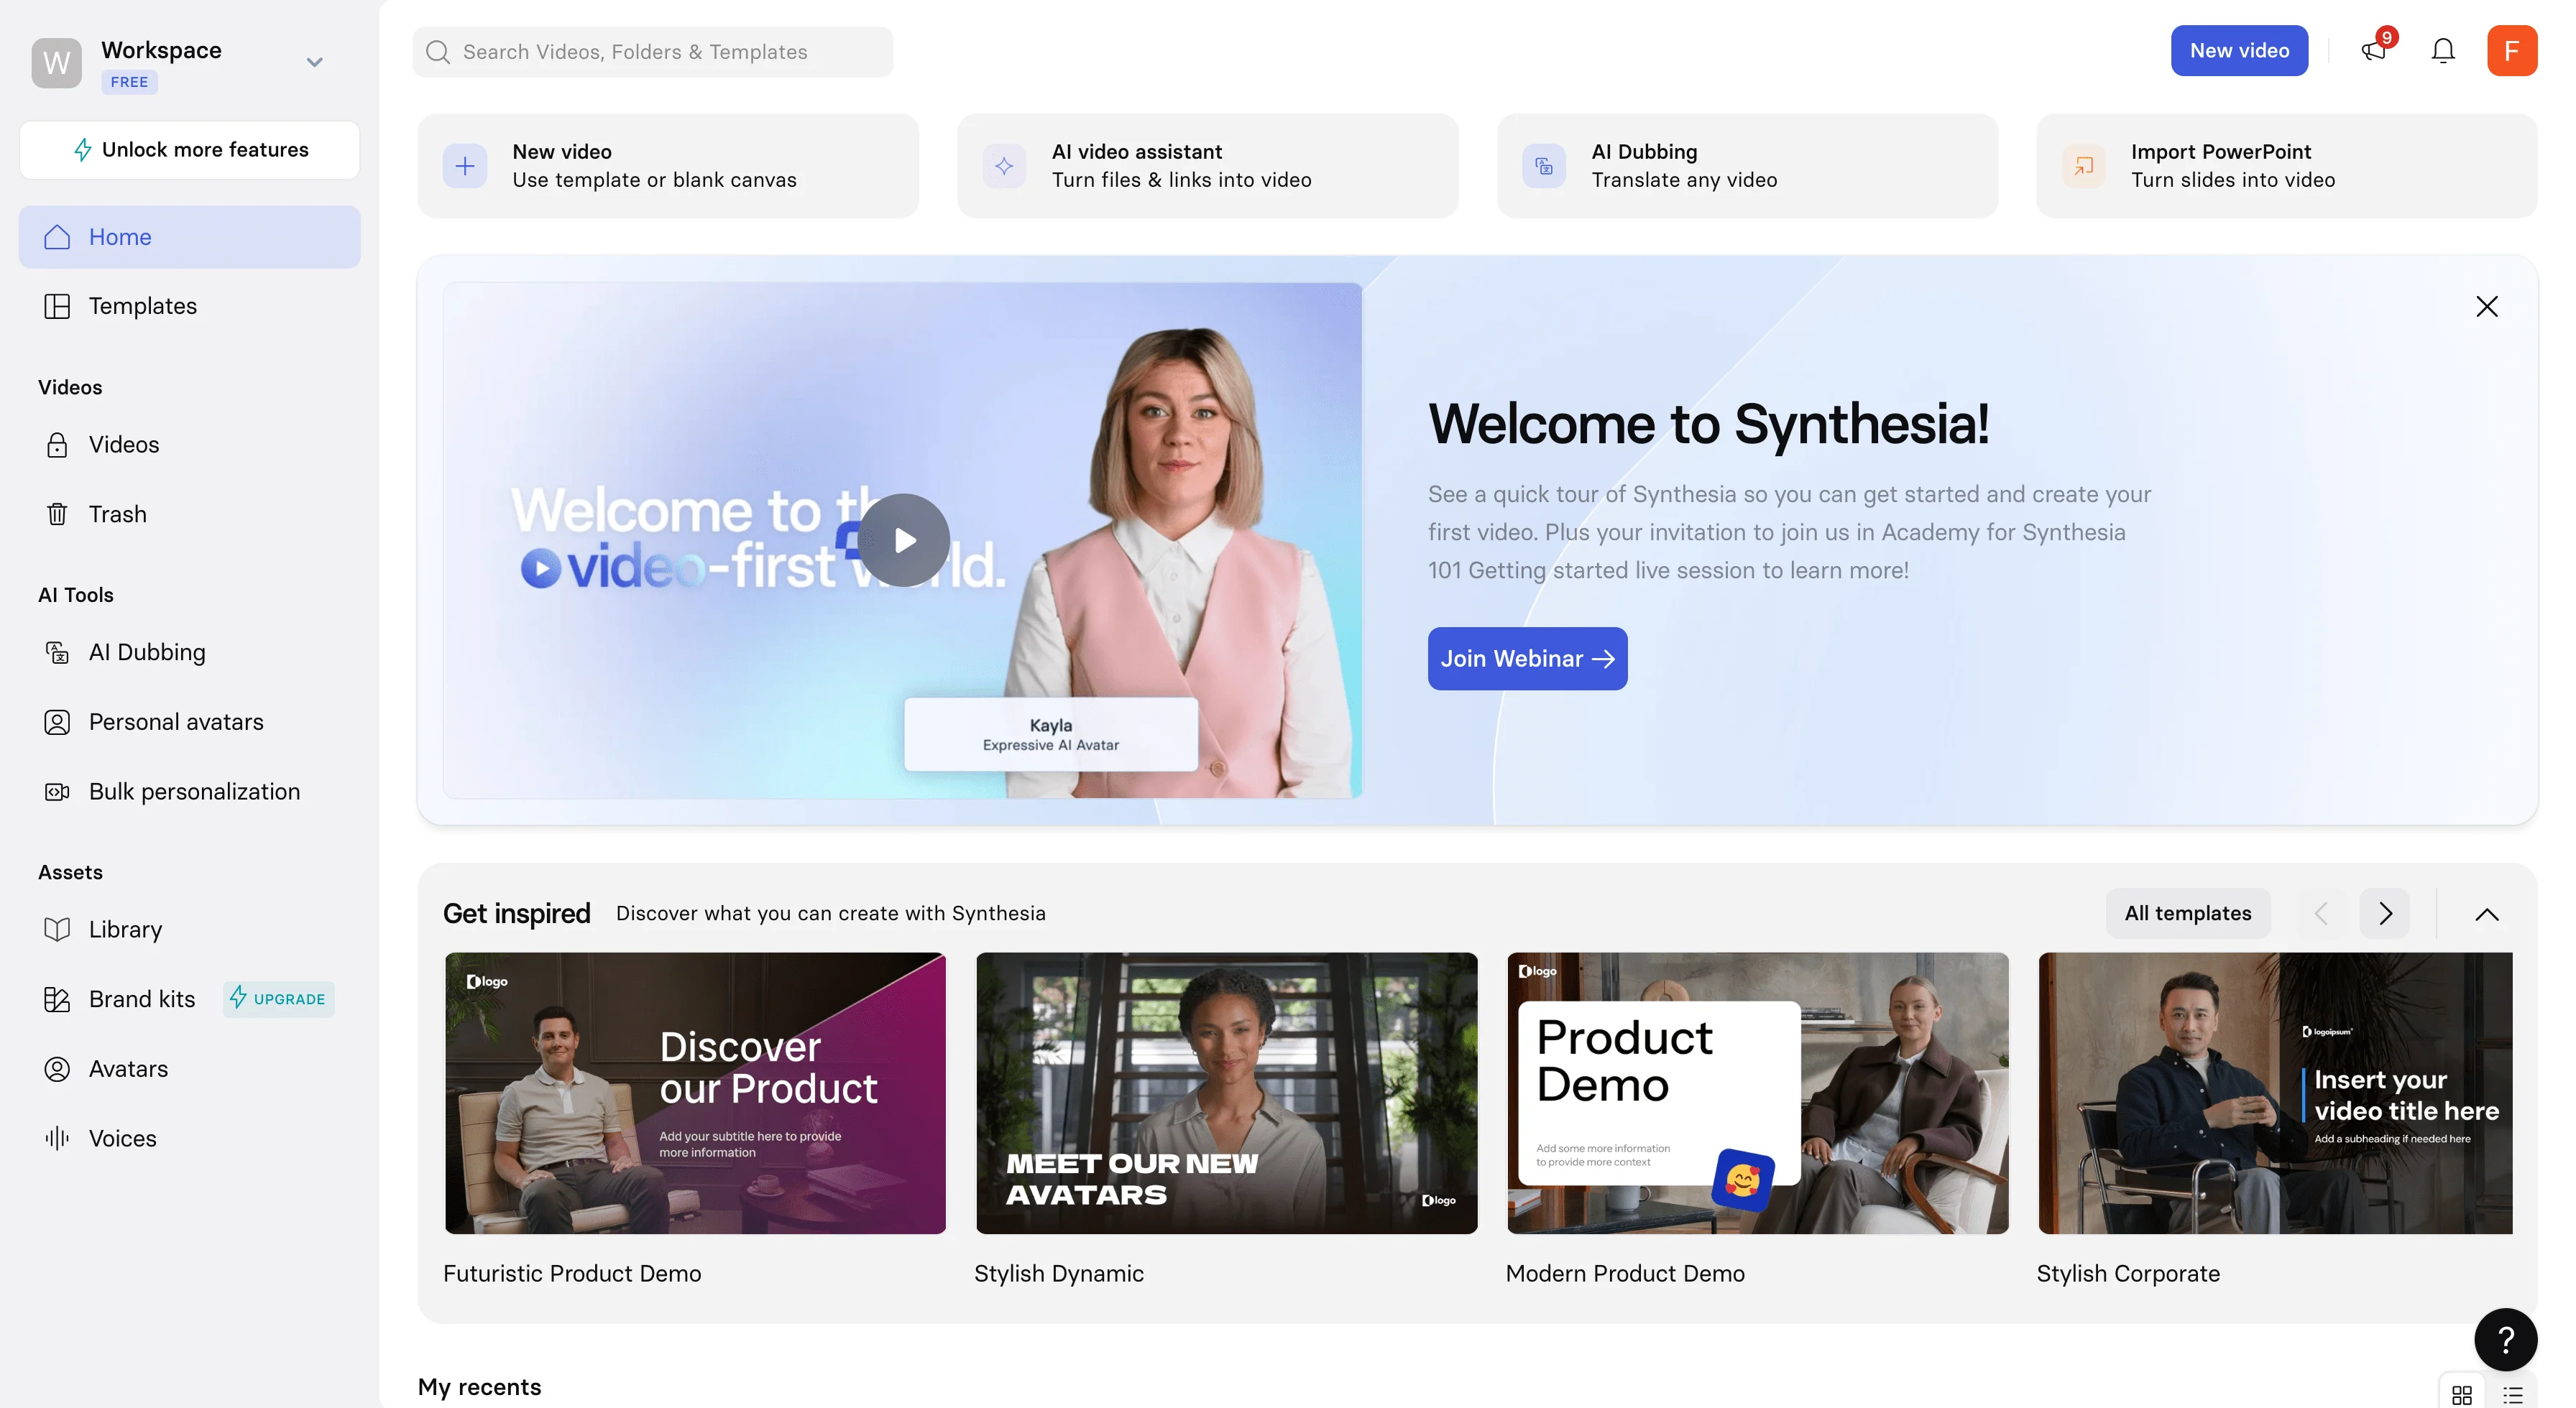The image size is (2576, 1408).
Task: Select Home in the sidebar
Action: point(120,237)
